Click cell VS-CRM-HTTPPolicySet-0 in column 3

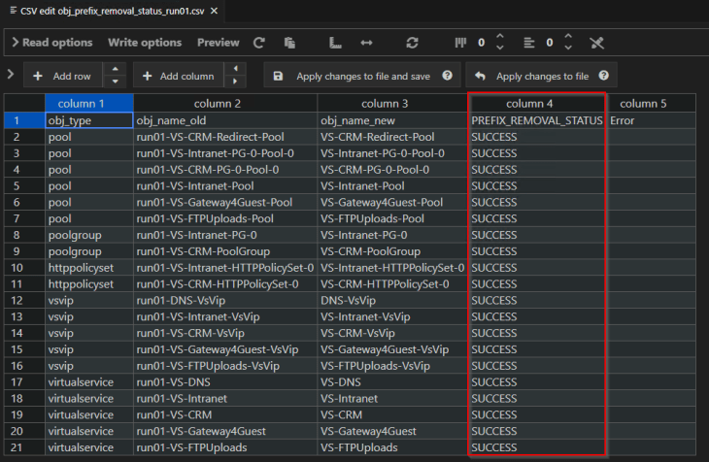(392, 283)
